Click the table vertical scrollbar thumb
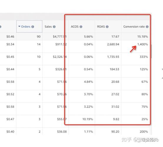Viewport: 163px width, 147px height. [151, 51]
